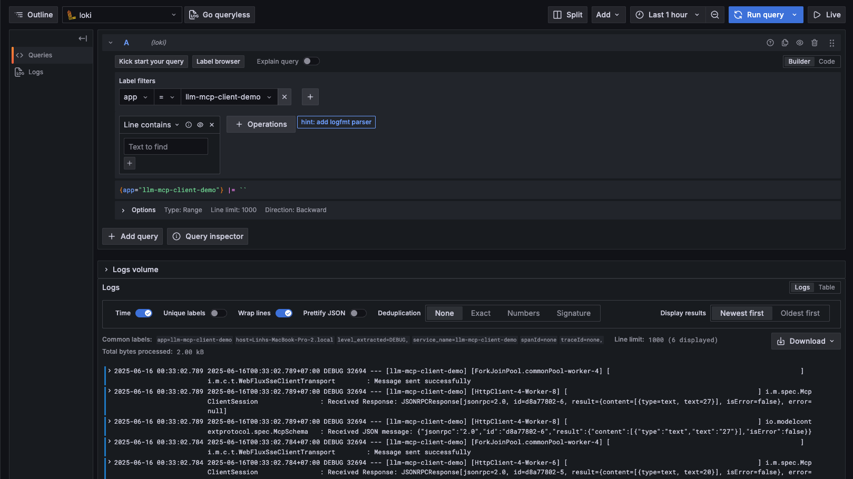Go to Queries in the outline sidebar
Screen dimensions: 853x479
point(52,55)
